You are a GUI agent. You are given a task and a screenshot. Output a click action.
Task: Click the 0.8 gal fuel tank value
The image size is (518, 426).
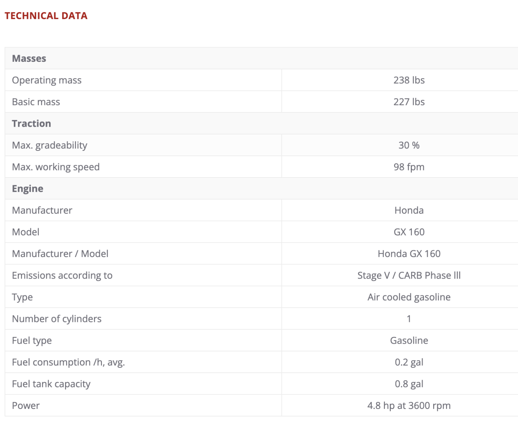409,384
